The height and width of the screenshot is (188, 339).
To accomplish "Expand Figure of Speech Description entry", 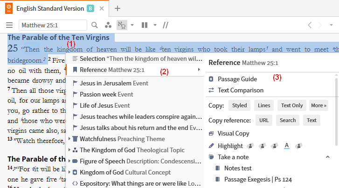I will click(69, 161).
